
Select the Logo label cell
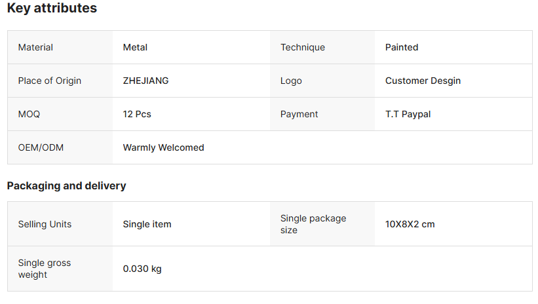click(292, 81)
